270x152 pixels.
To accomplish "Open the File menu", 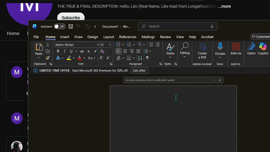I will click(x=36, y=37).
